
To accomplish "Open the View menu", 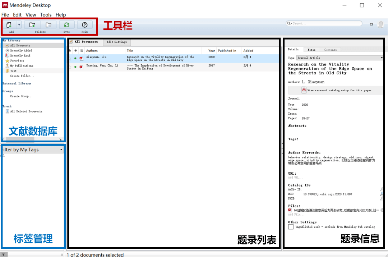I will tap(31, 15).
